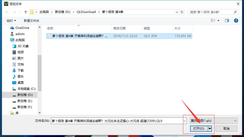Click 取消 button
Image resolution: width=244 pixels, height=137 pixels.
[x=226, y=129]
